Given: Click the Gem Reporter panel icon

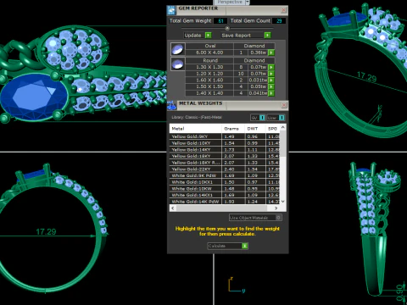Looking at the screenshot, I should (x=171, y=10).
